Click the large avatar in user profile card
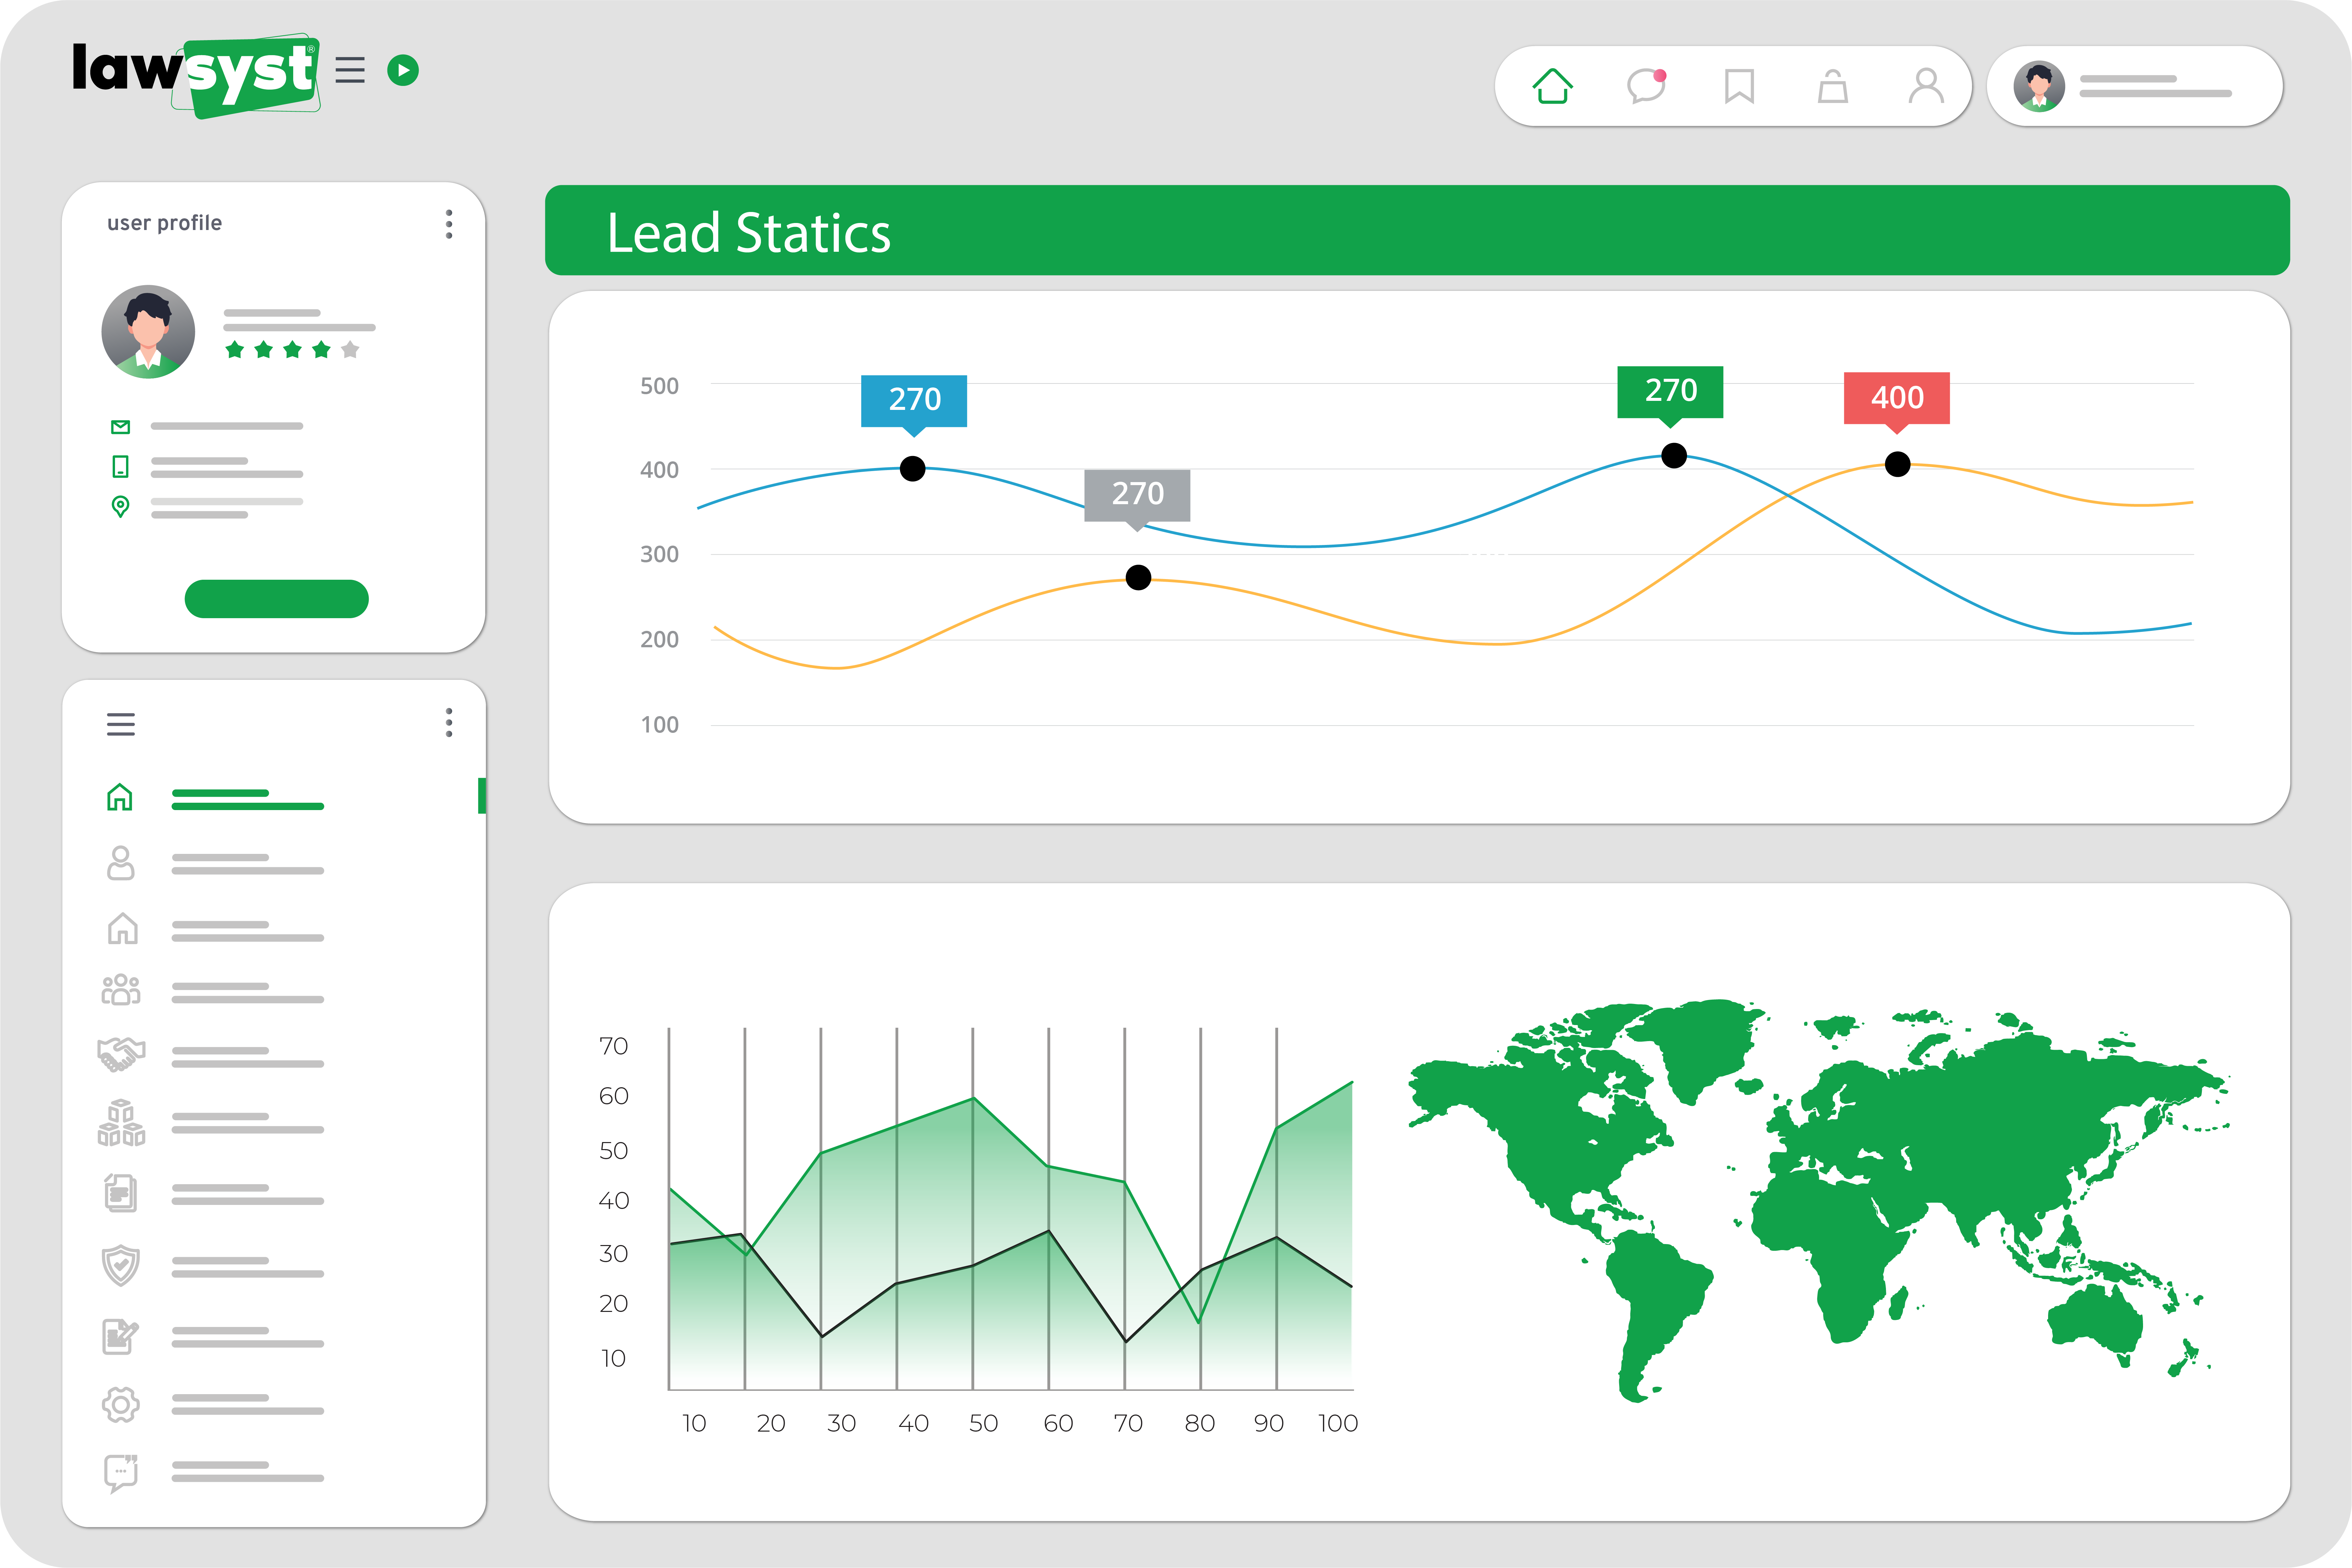The width and height of the screenshot is (2352, 1568). pos(148,332)
